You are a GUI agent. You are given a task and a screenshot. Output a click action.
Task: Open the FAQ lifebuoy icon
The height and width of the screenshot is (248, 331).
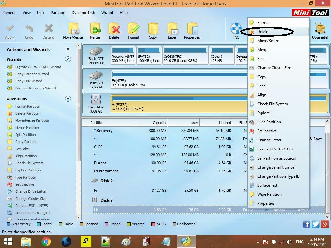(x=236, y=28)
